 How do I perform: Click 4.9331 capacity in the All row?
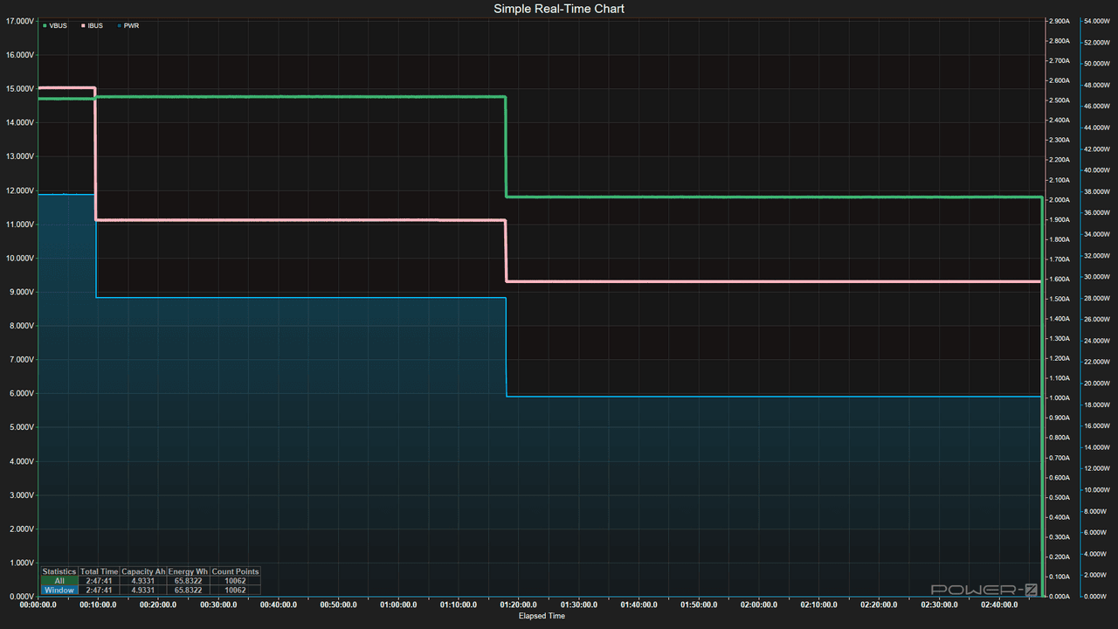tap(143, 581)
